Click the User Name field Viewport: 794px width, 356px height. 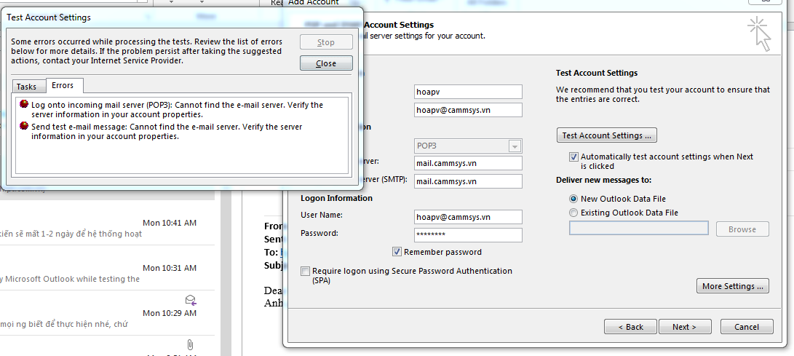(468, 217)
